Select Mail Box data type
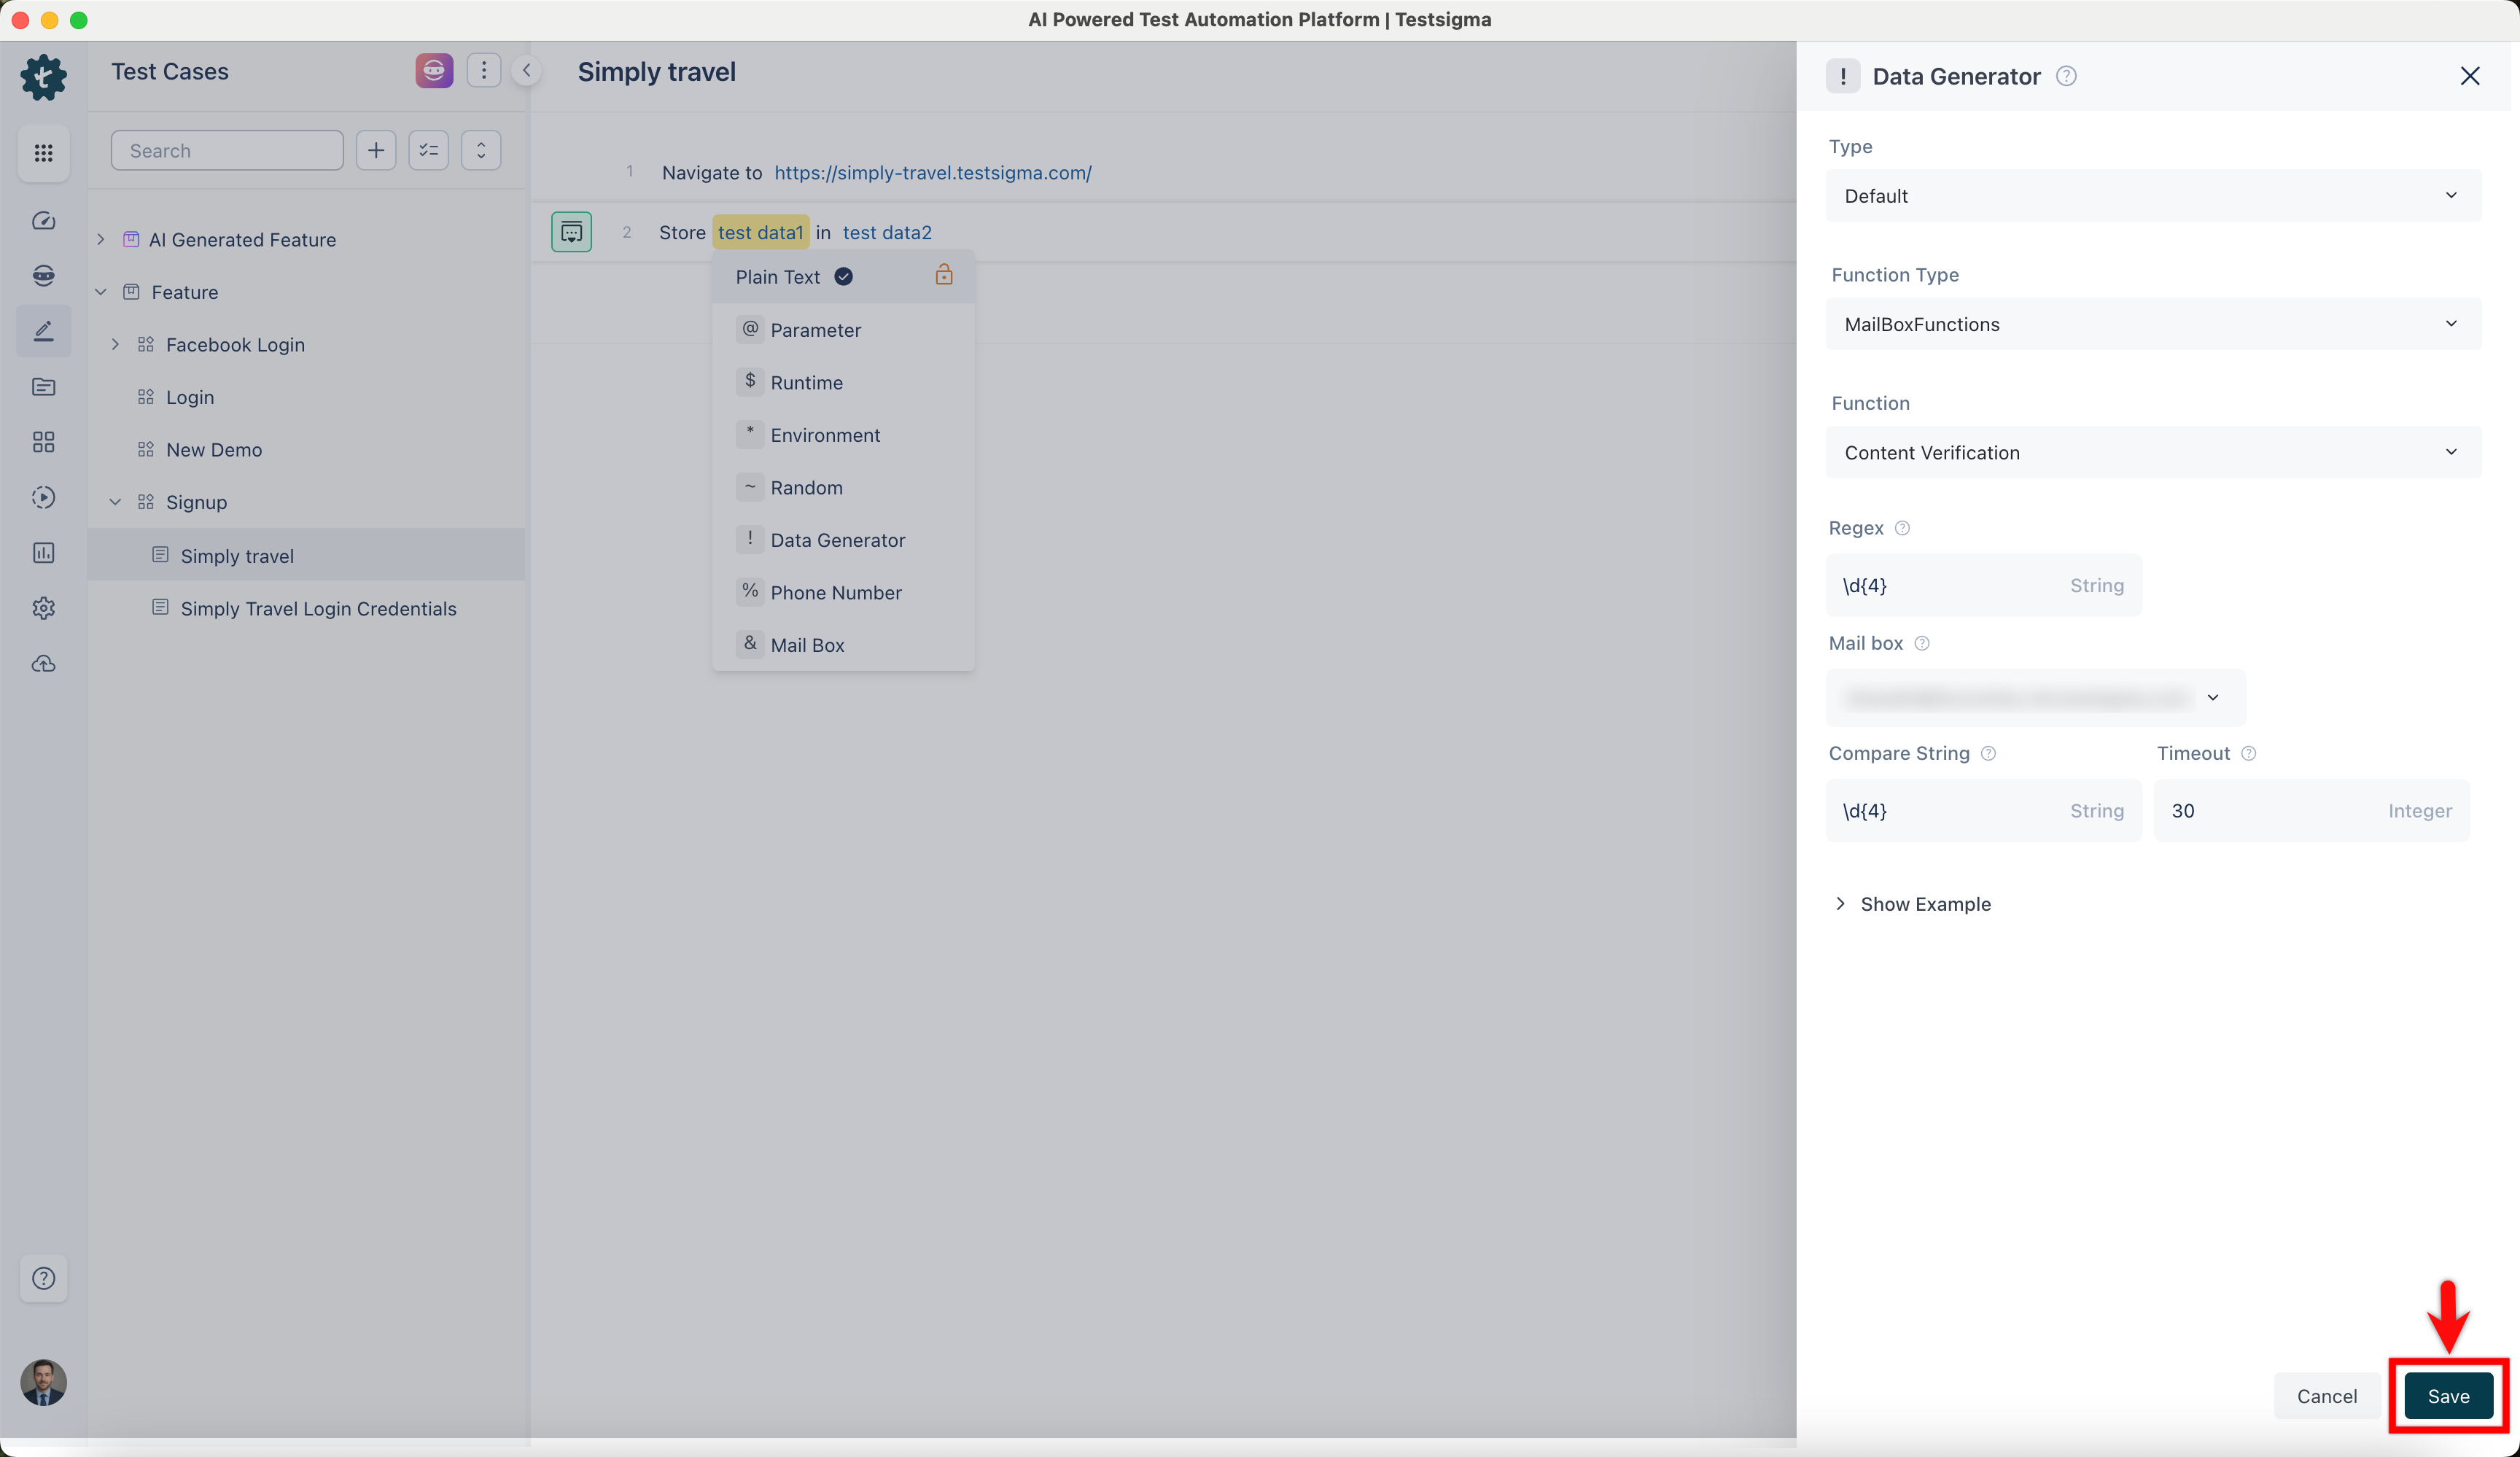The height and width of the screenshot is (1457, 2520). tap(843, 645)
